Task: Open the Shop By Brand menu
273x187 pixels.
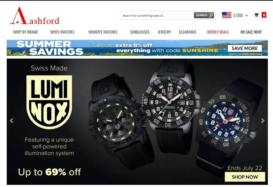Action: (x=25, y=32)
